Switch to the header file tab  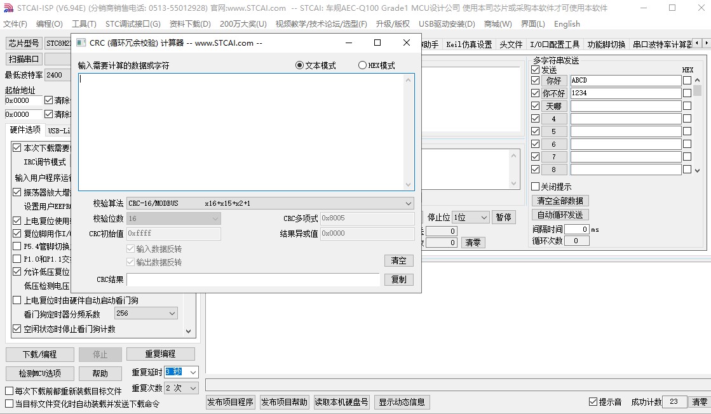point(511,44)
